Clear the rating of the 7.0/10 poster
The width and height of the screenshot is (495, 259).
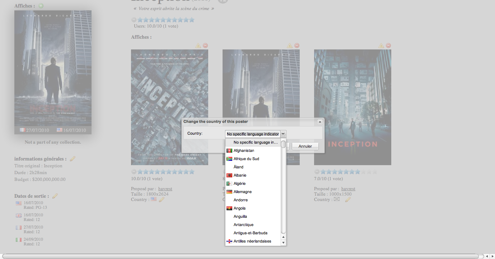tap(317, 172)
